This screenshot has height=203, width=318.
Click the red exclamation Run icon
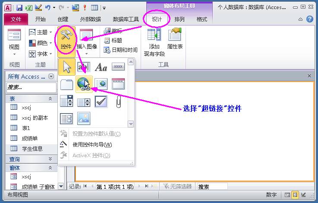(85, 8)
